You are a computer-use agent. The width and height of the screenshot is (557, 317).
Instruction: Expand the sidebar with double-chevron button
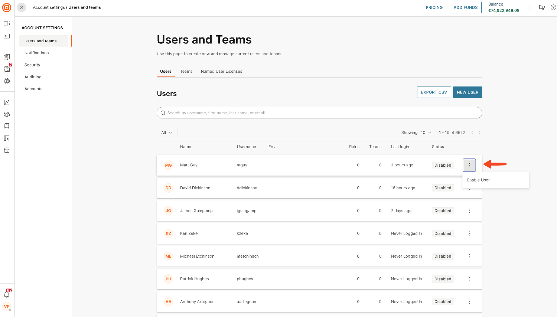coord(22,7)
